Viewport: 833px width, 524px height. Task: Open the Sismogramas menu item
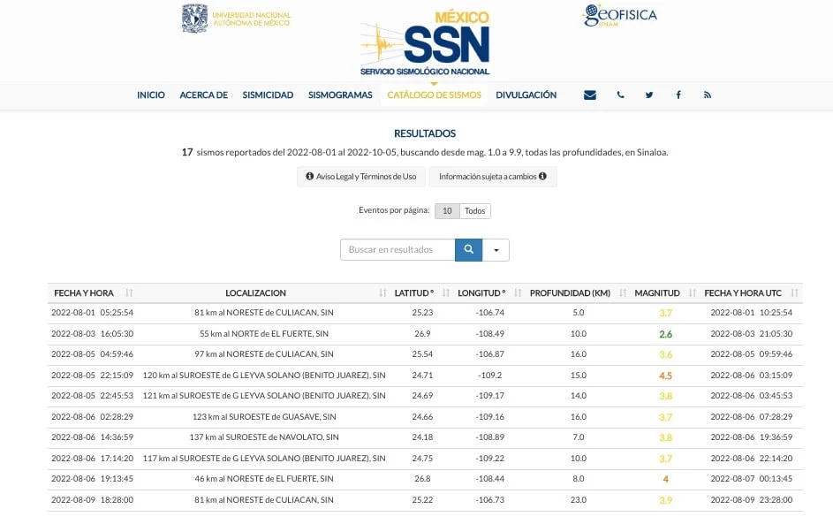point(340,95)
